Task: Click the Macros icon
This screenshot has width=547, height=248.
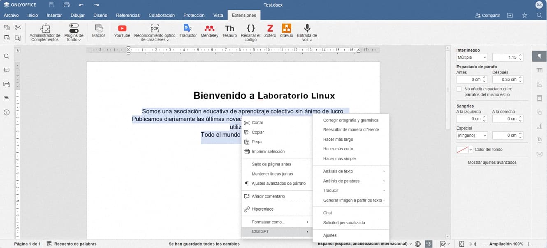Action: 99,31
